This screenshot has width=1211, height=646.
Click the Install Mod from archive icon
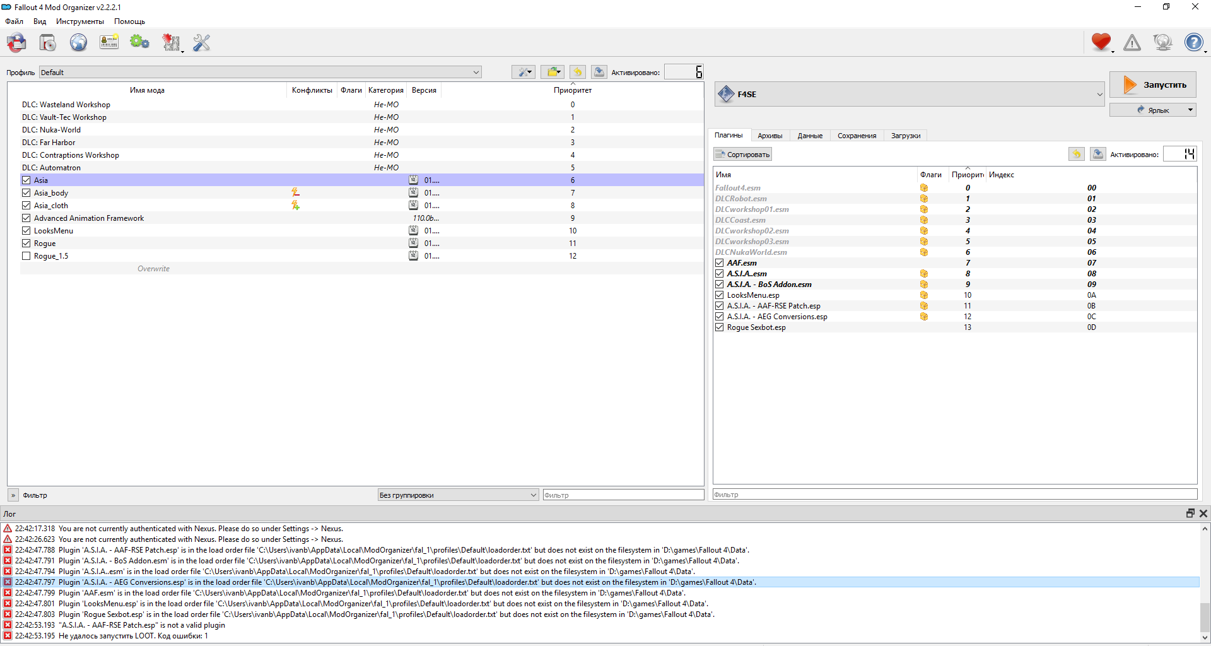pyautogui.click(x=47, y=43)
